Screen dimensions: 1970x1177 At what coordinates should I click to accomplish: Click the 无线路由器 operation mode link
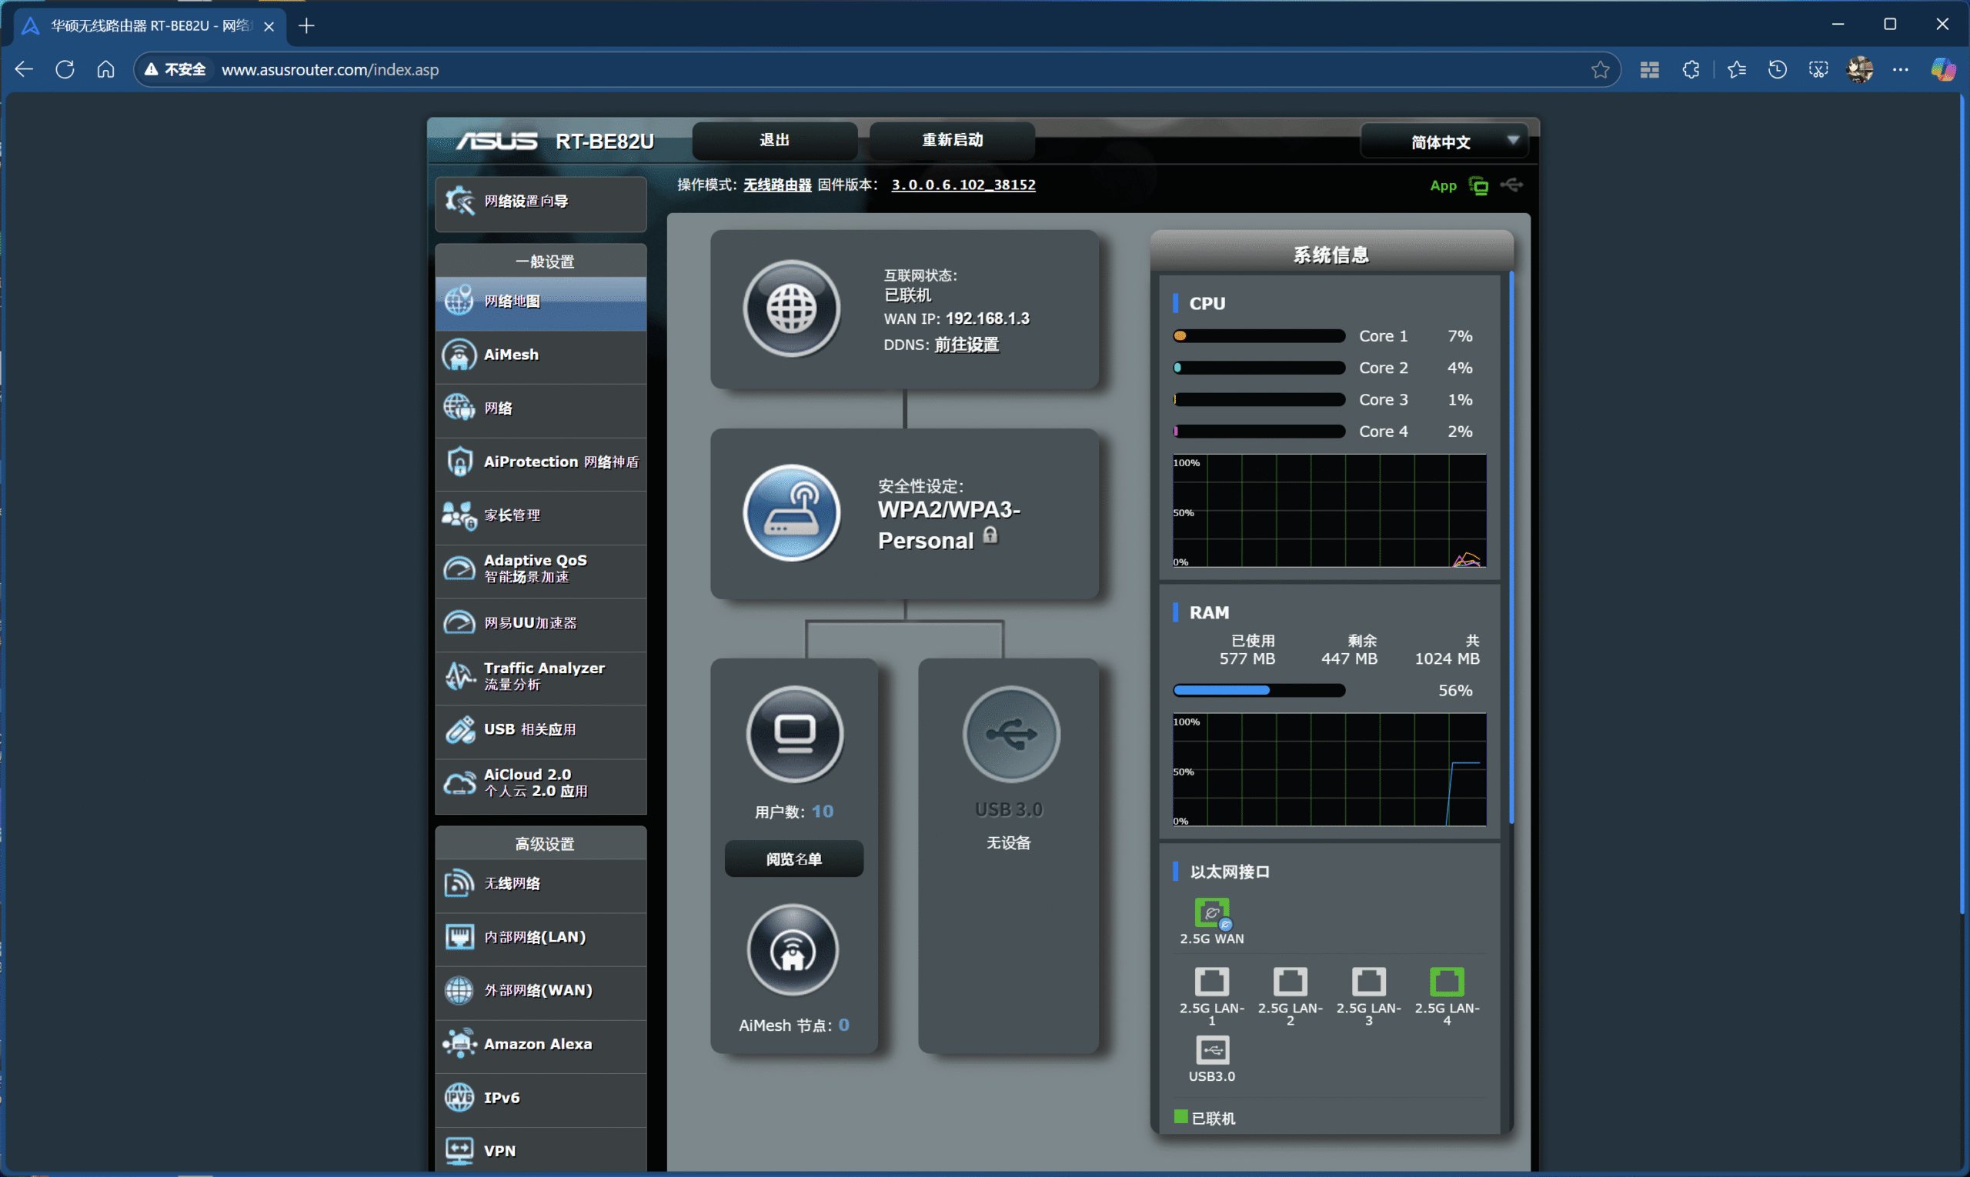click(776, 185)
